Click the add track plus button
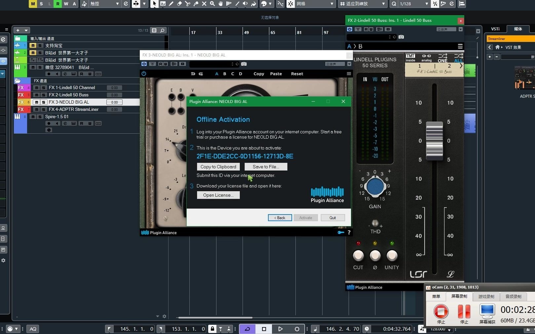This screenshot has height=334, width=535. click(18, 30)
